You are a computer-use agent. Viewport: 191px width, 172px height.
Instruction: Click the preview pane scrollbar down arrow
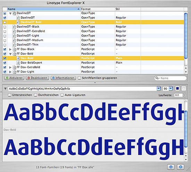click(186, 159)
